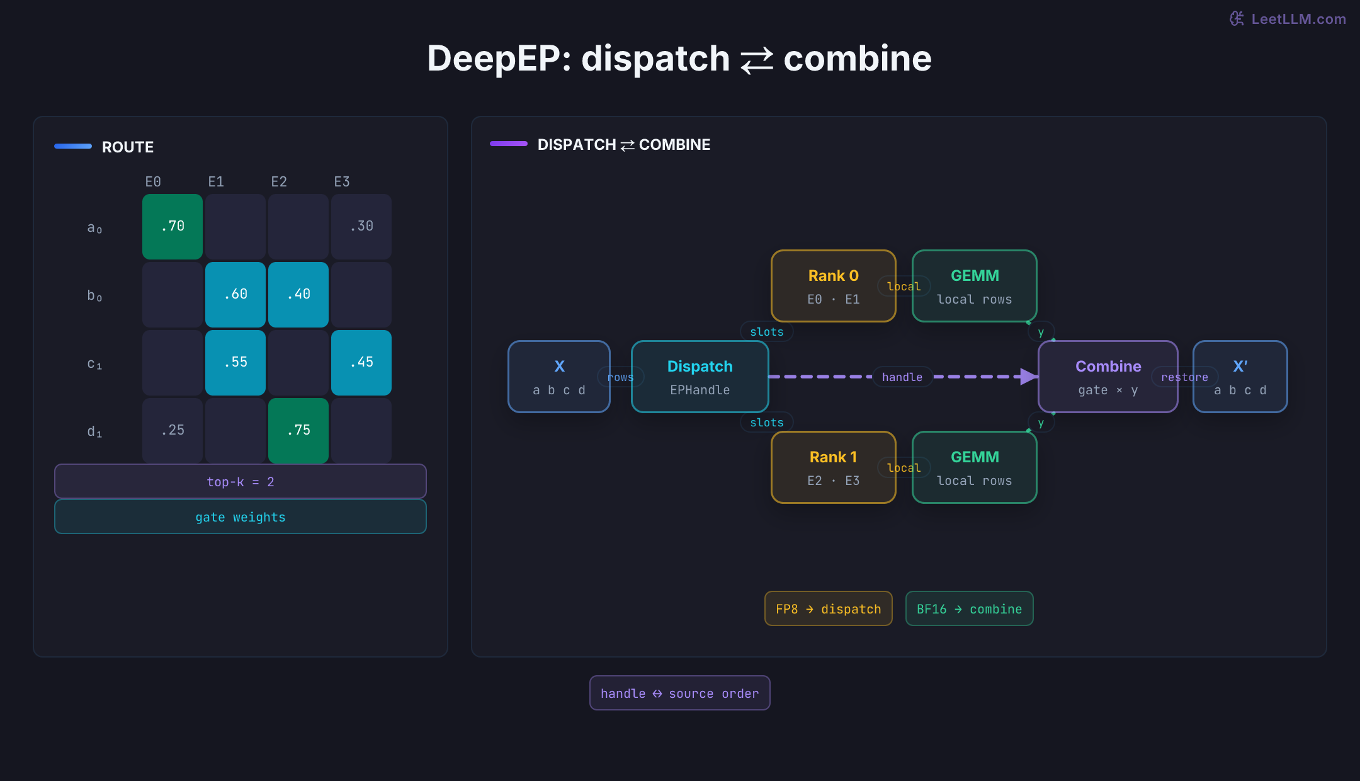This screenshot has width=1360, height=781.
Task: Click the b₀ row label
Action: coord(94,295)
